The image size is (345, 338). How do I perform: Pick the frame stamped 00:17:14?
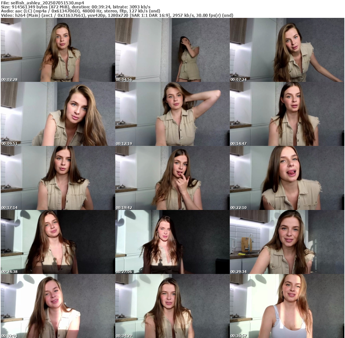tap(58, 178)
